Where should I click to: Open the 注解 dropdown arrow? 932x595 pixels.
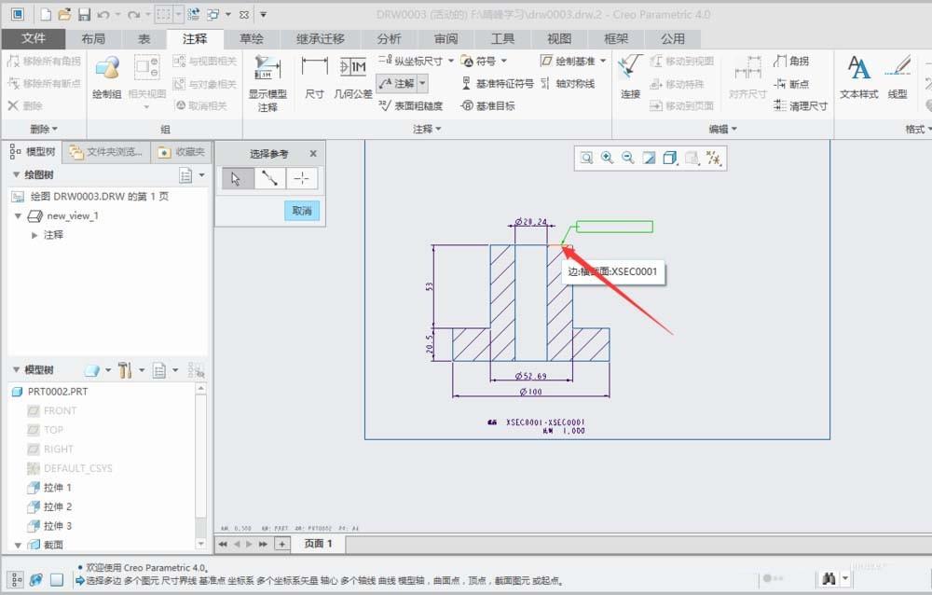point(420,83)
